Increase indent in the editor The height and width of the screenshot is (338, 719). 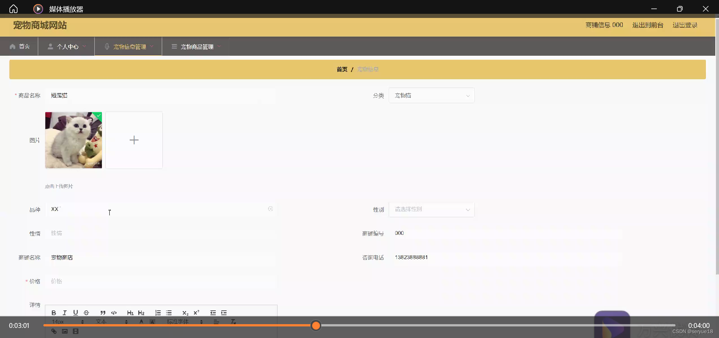point(224,313)
